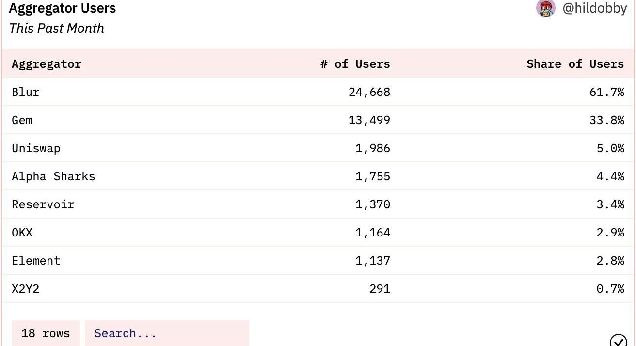Select the Blur row
Screen dimensions: 636x346
coord(318,92)
